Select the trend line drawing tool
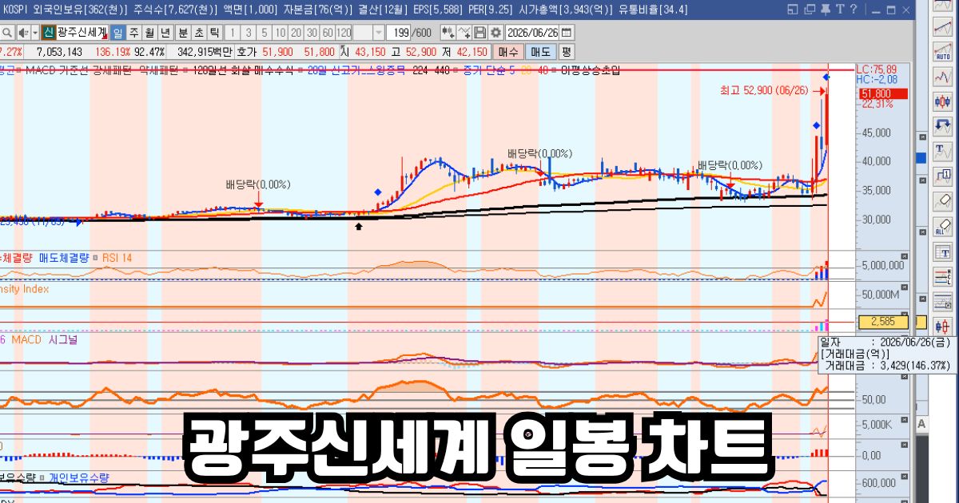The image size is (959, 503). (x=943, y=28)
